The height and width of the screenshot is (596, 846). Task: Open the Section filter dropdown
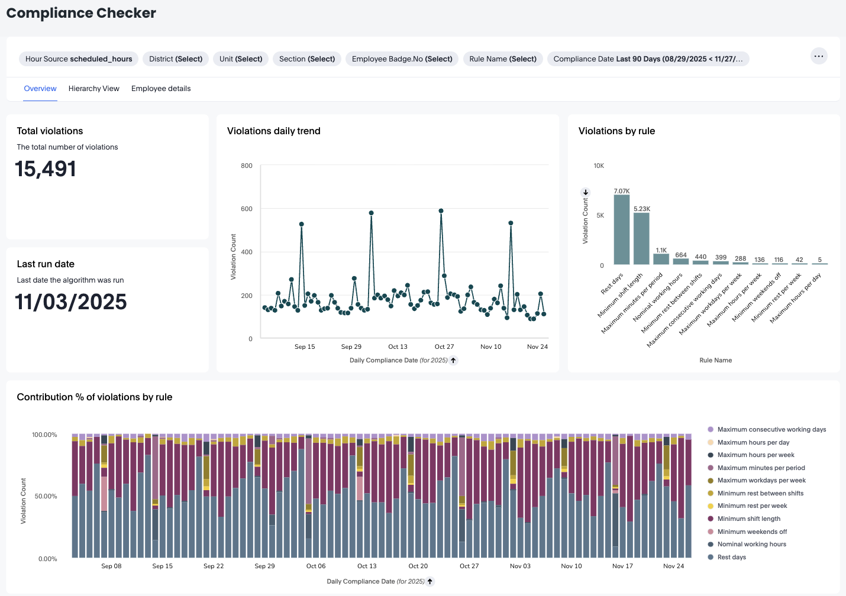tap(307, 59)
